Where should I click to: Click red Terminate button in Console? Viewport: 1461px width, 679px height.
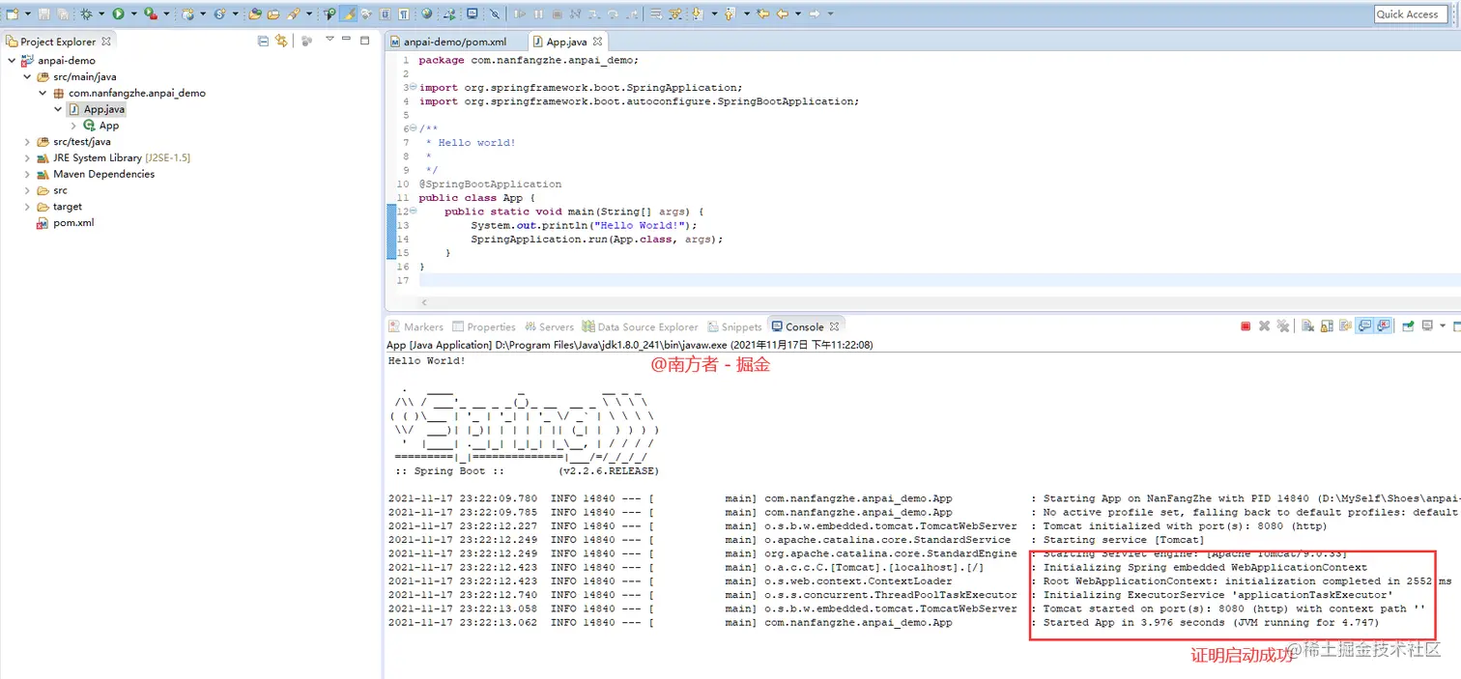point(1246,326)
